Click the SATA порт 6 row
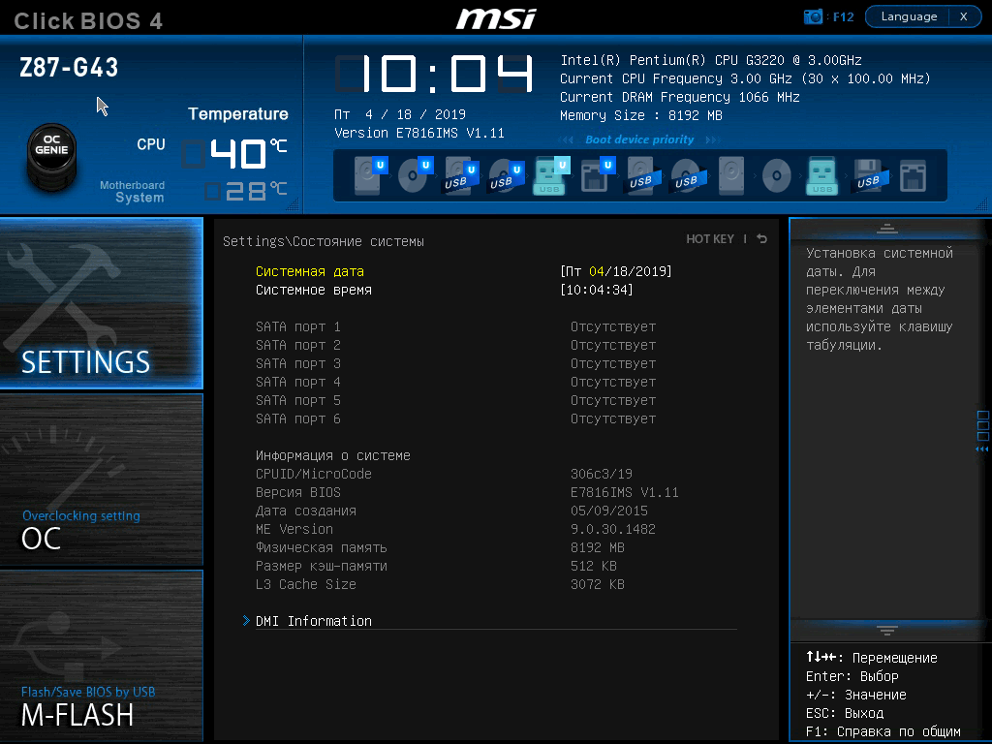Image resolution: width=992 pixels, height=744 pixels. (456, 418)
